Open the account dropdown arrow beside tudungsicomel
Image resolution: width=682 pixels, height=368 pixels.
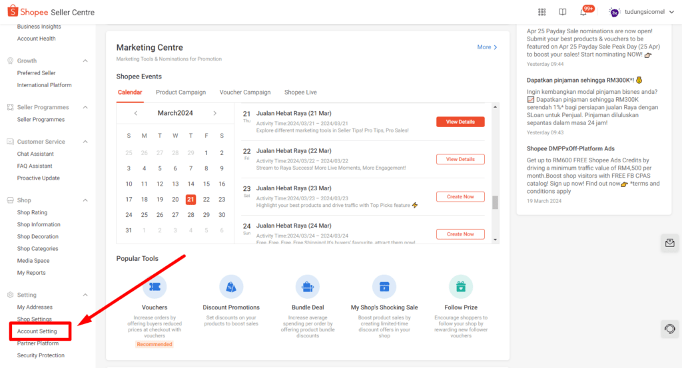pos(671,12)
